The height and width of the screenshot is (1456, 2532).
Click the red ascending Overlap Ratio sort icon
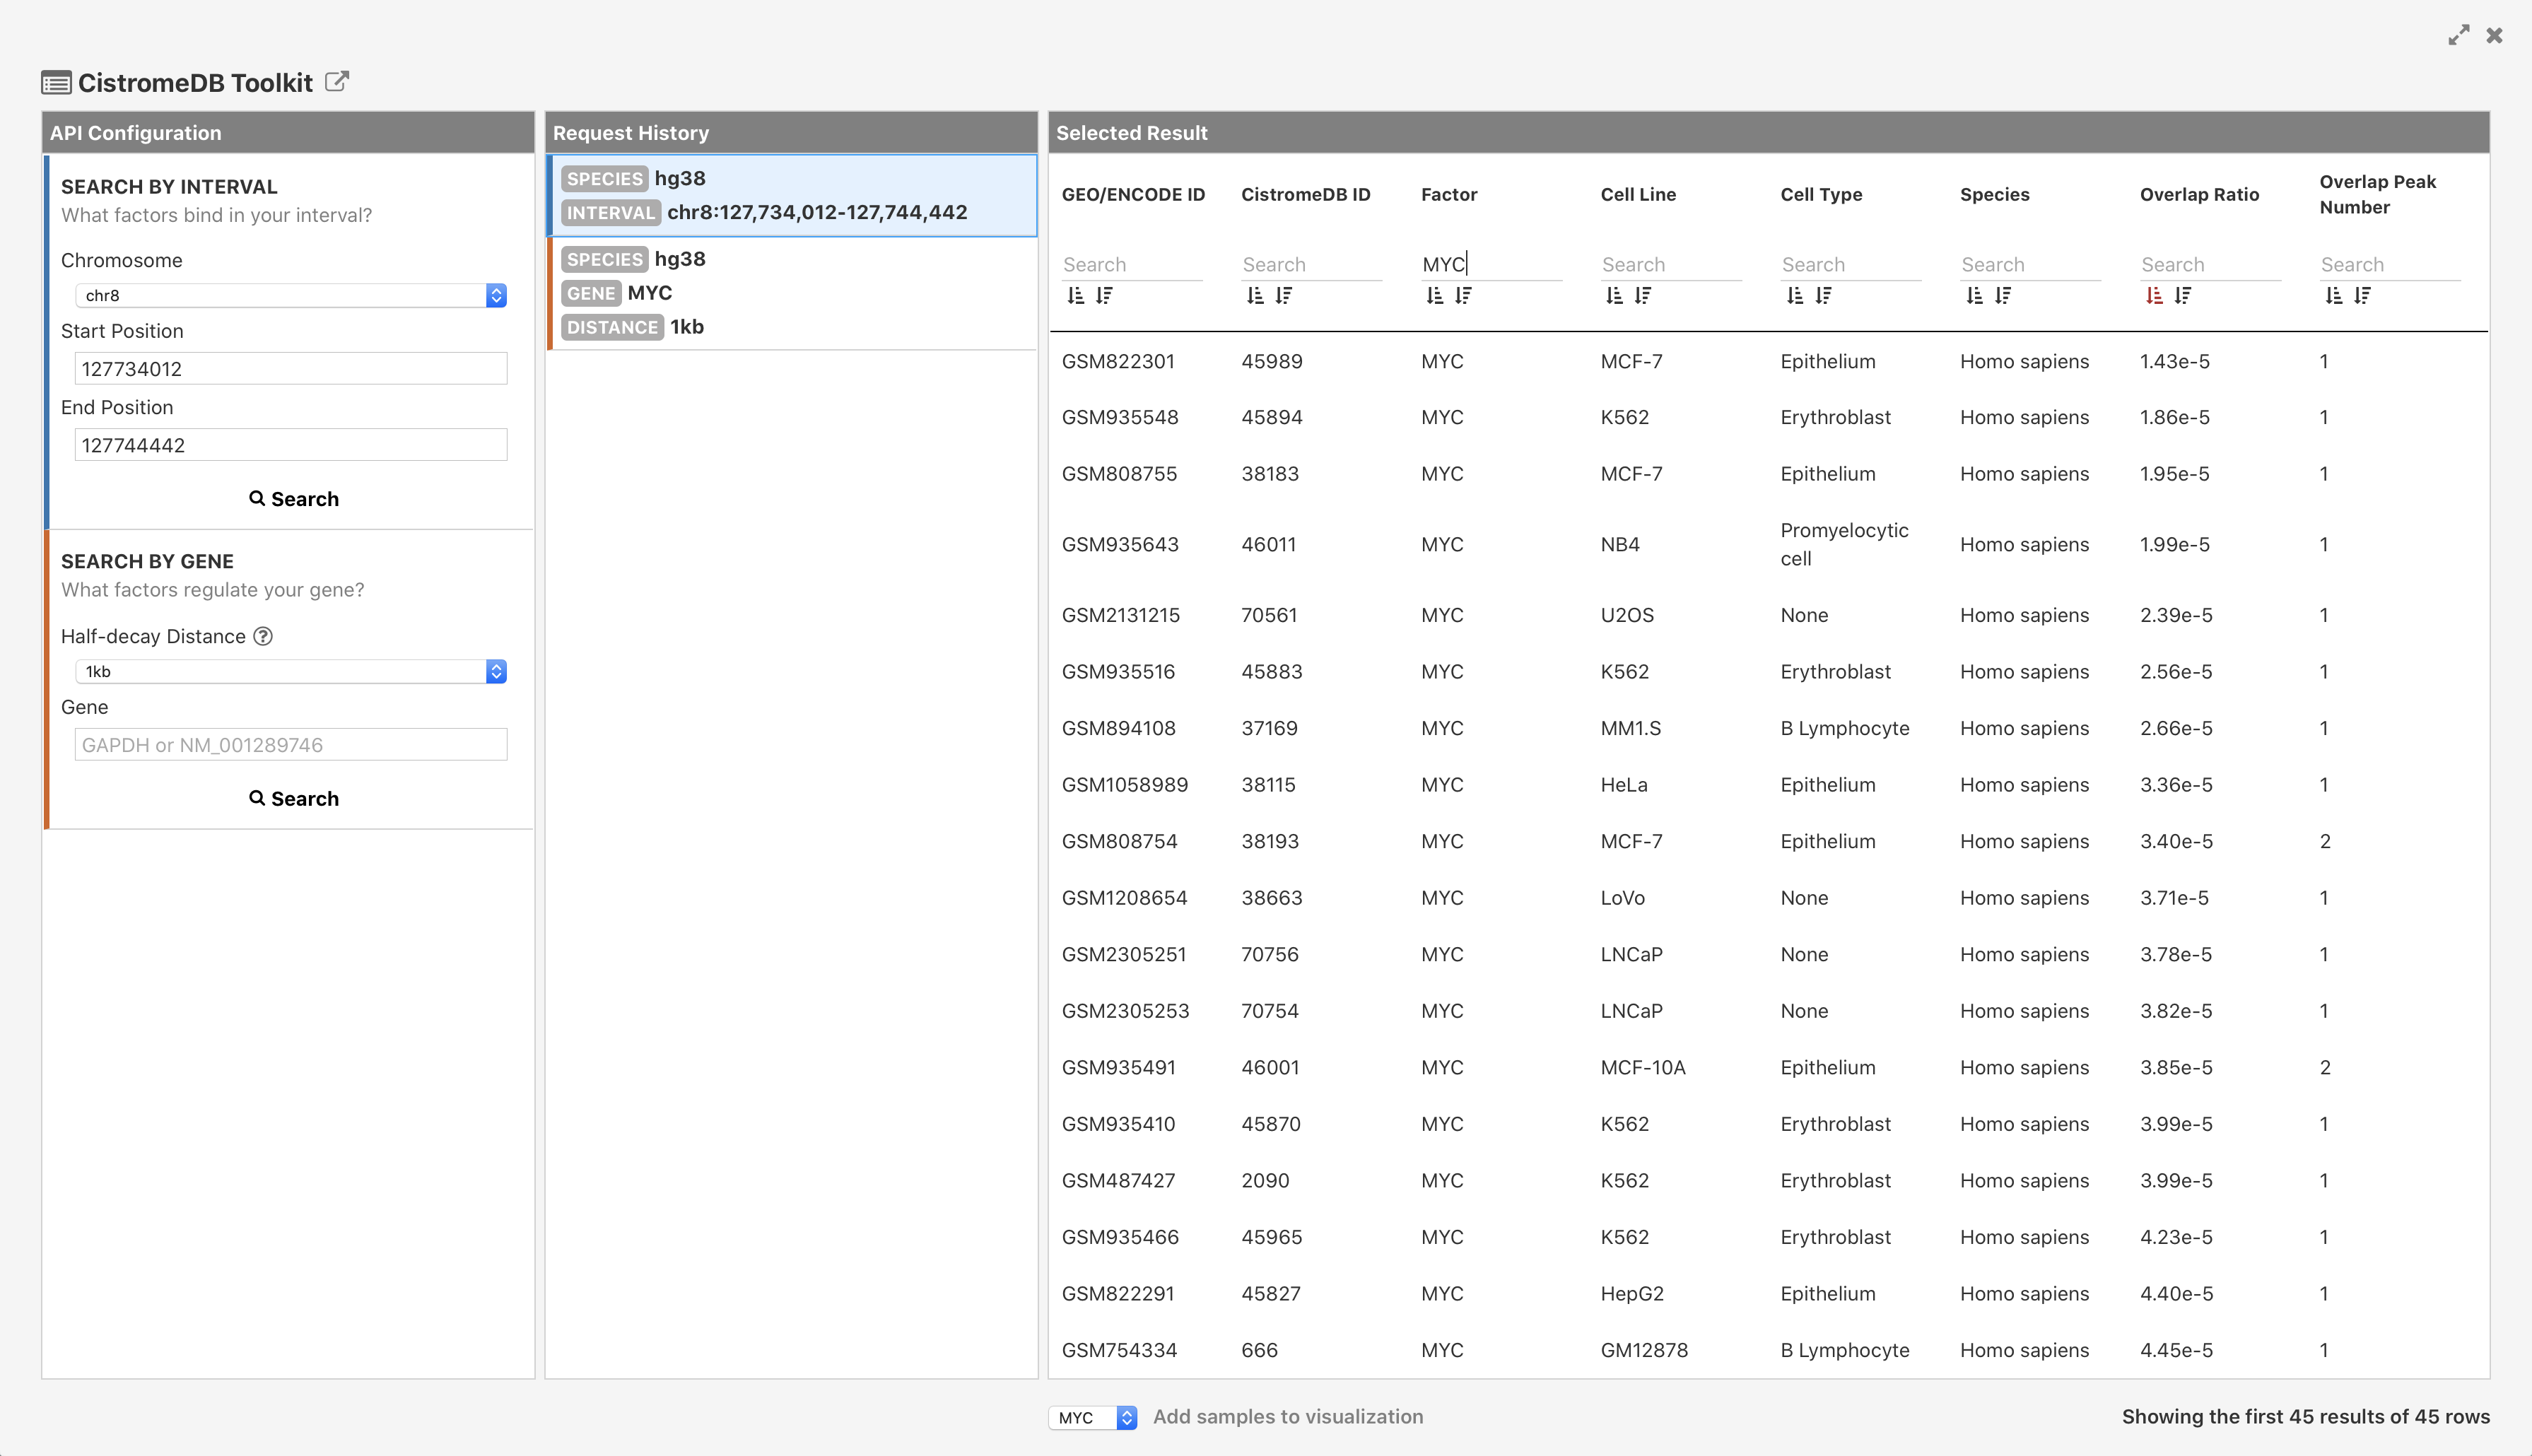click(2154, 296)
